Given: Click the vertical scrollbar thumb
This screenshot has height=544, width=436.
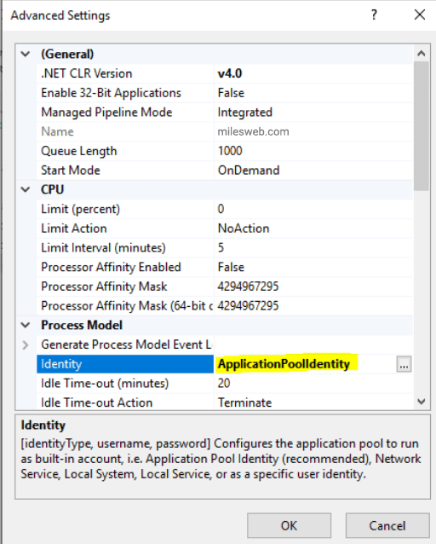Looking at the screenshot, I should (x=421, y=126).
